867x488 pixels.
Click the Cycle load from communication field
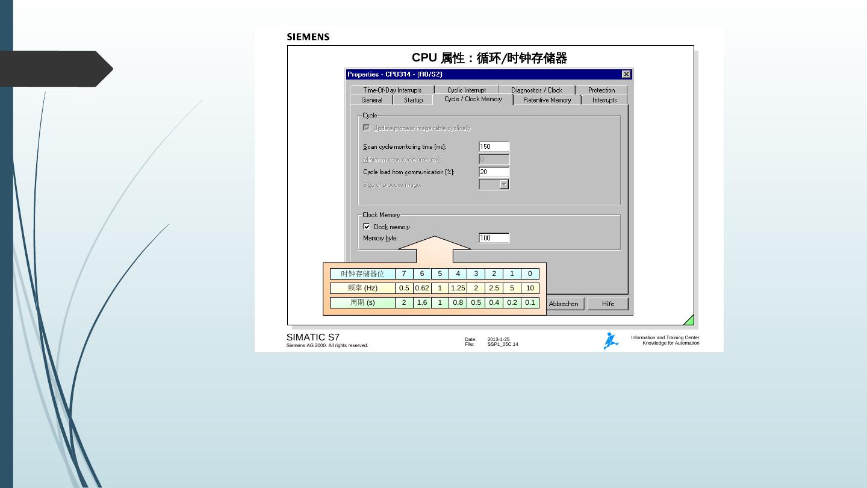tap(494, 172)
